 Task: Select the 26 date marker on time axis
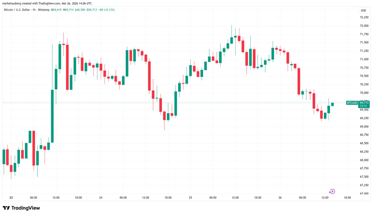pyautogui.click(x=280, y=198)
